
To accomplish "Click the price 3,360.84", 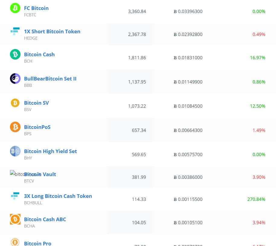I will point(137,11).
